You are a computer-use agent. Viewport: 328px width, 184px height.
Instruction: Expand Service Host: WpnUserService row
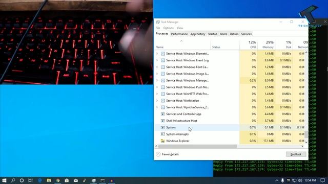[157, 107]
